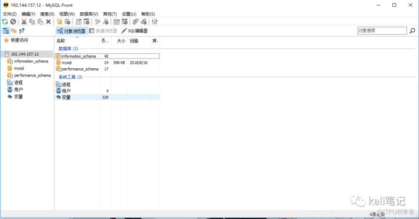
Task: Open the 其他(T) menu
Action: click(x=110, y=14)
